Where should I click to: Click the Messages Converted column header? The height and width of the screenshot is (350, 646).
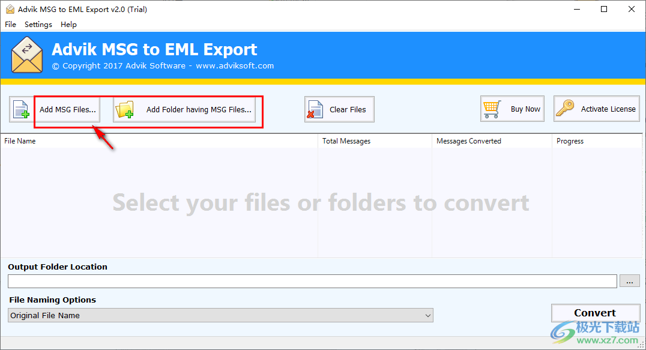tap(492, 141)
